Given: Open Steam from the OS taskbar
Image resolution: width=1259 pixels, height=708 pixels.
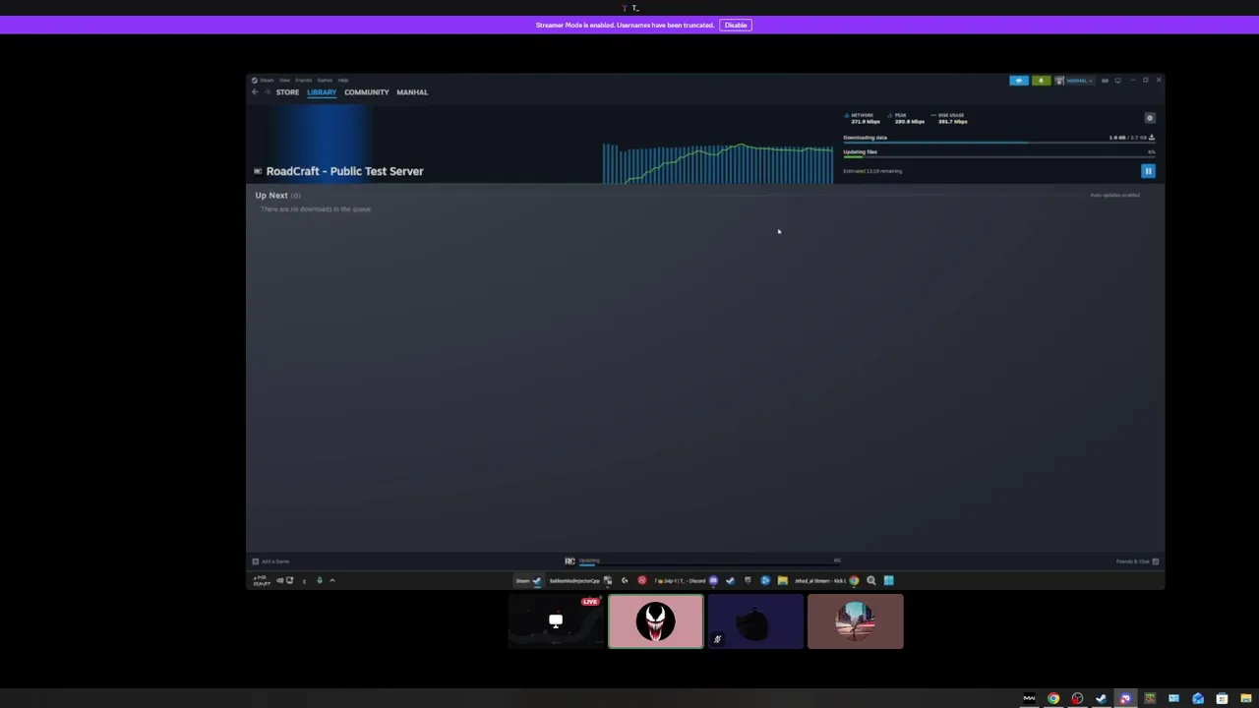Looking at the screenshot, I should (1101, 699).
